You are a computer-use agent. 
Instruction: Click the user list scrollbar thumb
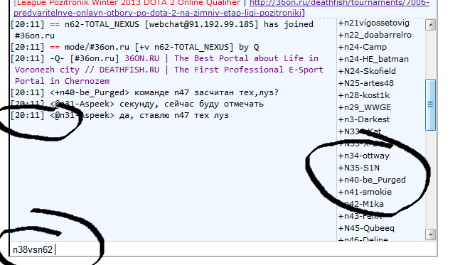431,104
